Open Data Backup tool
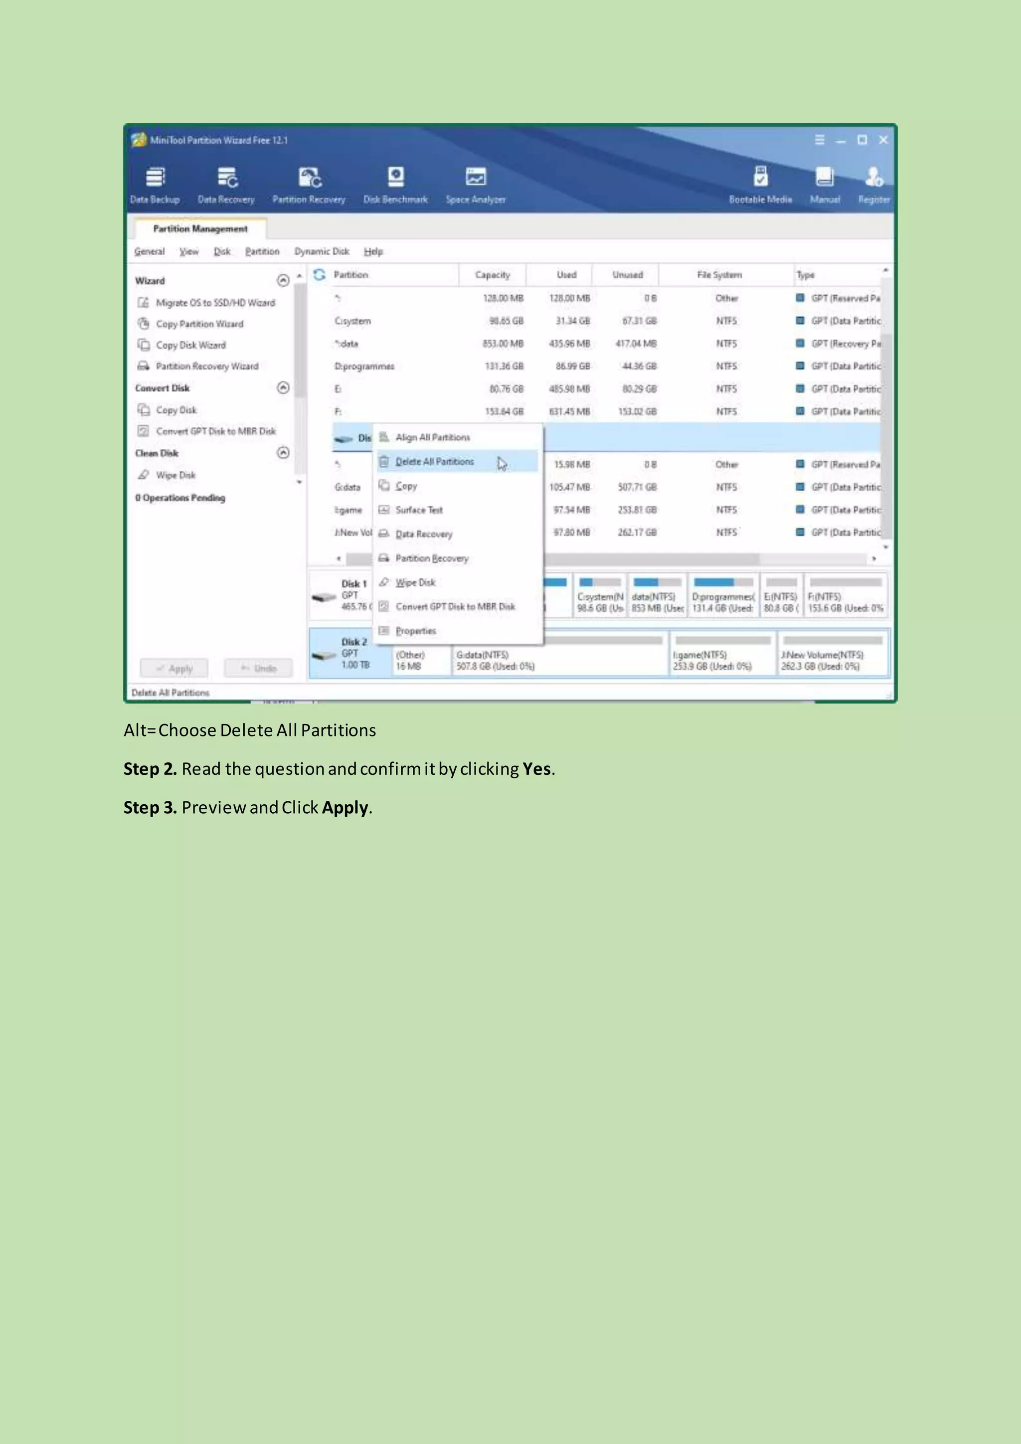 (155, 185)
